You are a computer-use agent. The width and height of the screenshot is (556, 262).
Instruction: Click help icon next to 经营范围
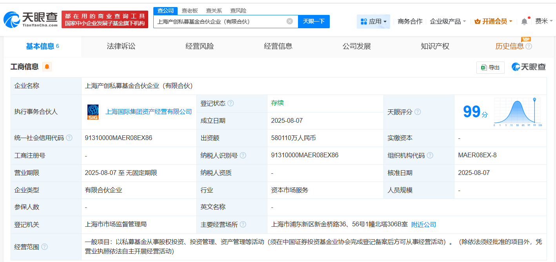point(44,247)
